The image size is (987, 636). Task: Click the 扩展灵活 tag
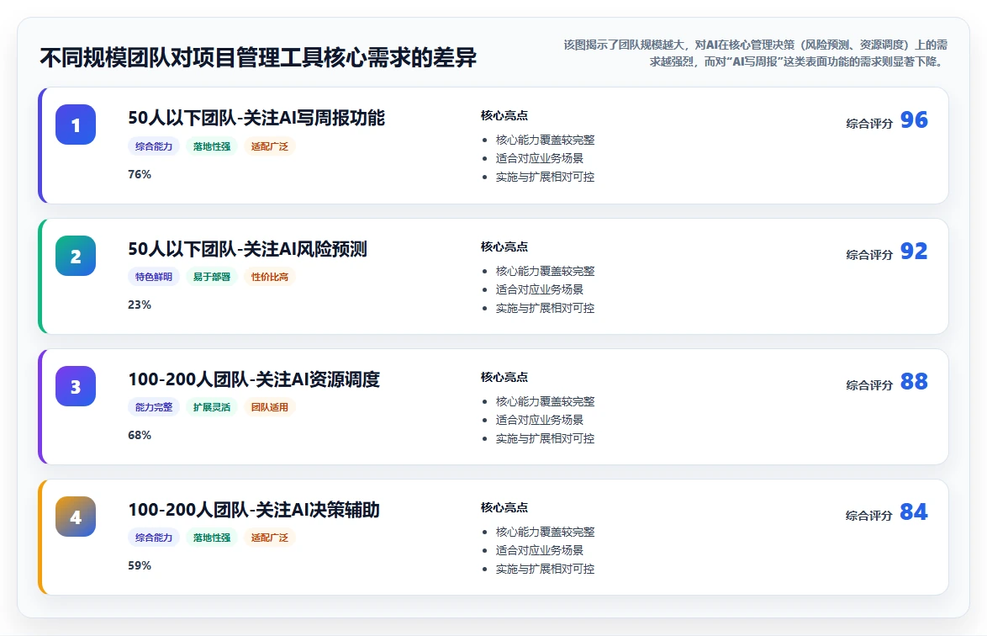pos(212,407)
